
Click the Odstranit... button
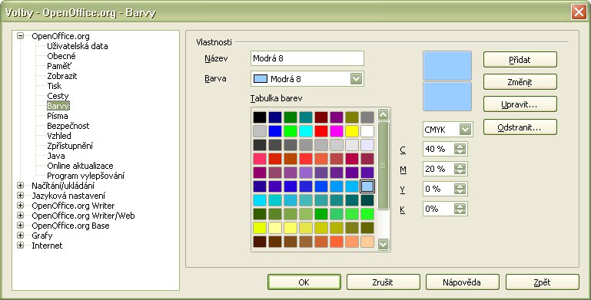point(520,127)
